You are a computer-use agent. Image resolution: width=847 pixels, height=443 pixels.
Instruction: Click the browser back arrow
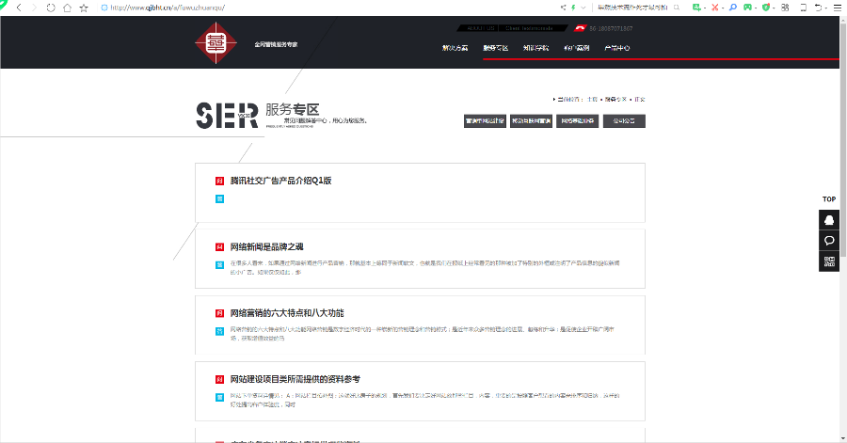pyautogui.click(x=19, y=7)
